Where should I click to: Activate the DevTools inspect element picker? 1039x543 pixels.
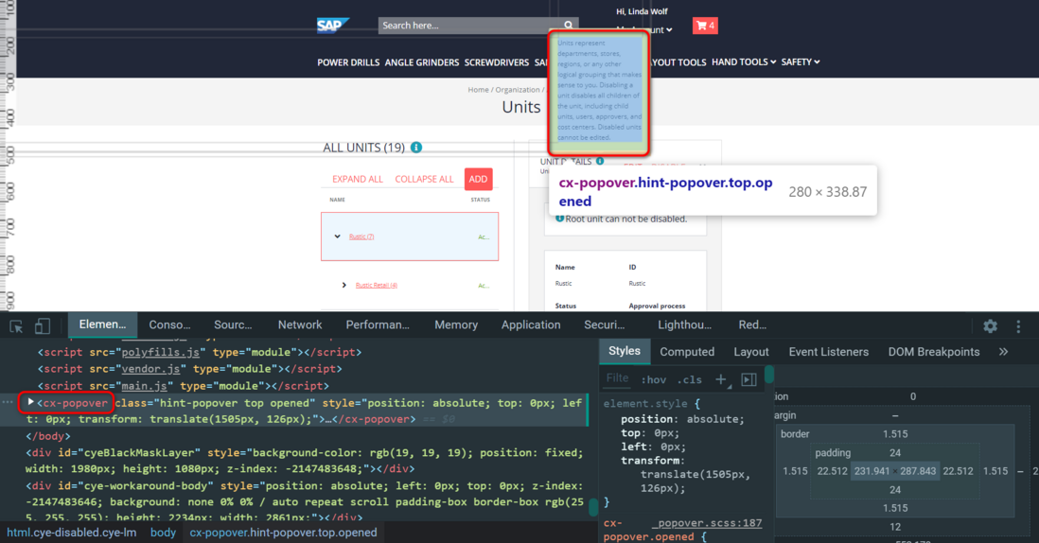pyautogui.click(x=17, y=325)
